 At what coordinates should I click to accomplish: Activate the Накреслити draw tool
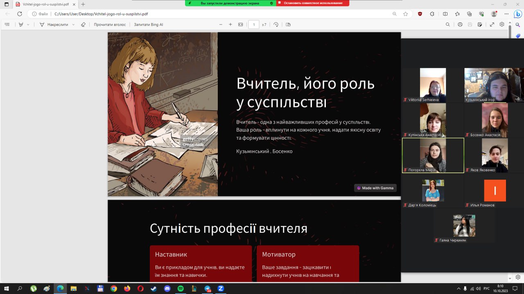[54, 24]
